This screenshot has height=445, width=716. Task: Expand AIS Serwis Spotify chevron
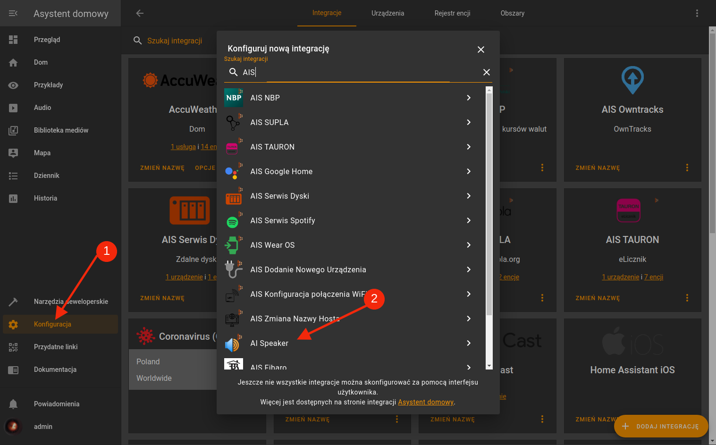469,220
